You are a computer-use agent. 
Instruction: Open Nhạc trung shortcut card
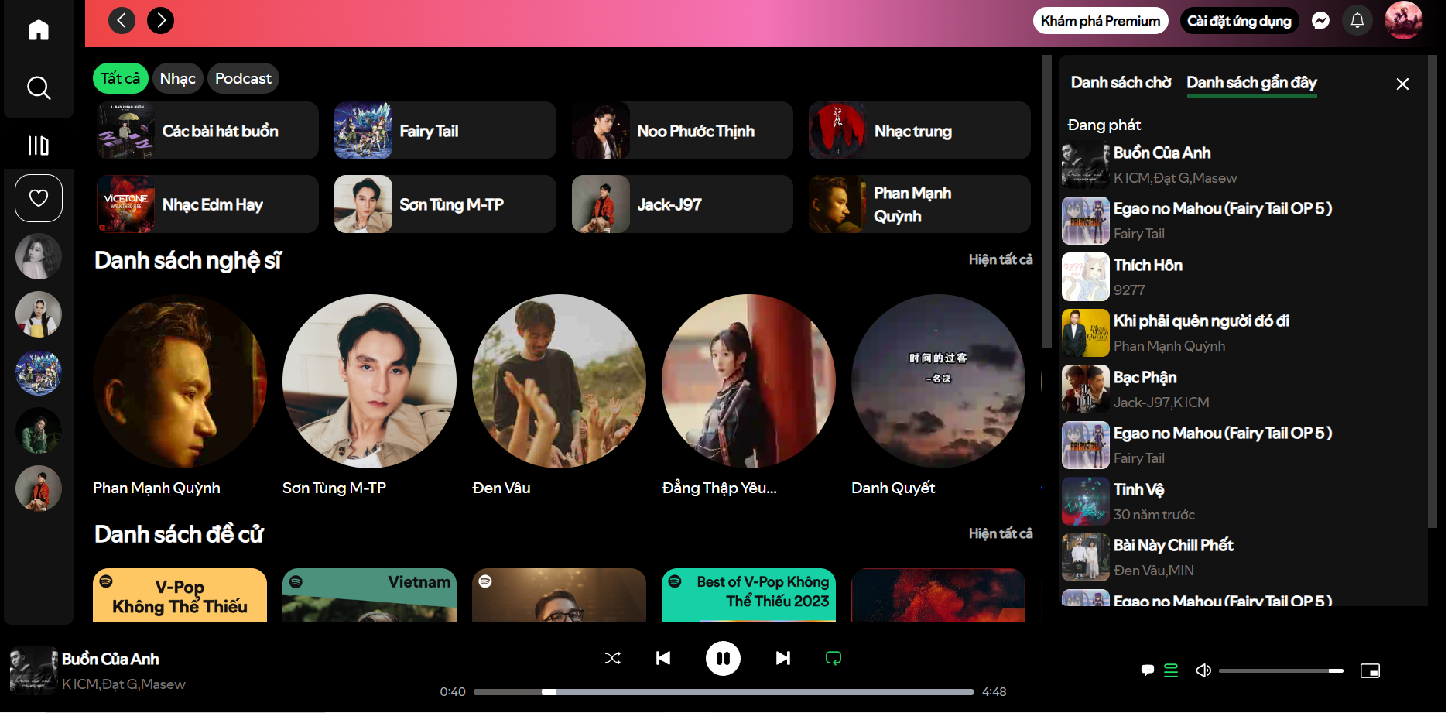point(919,131)
